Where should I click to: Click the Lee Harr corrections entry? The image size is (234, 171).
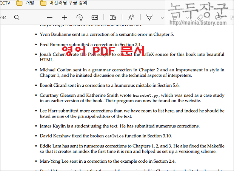(132, 113)
